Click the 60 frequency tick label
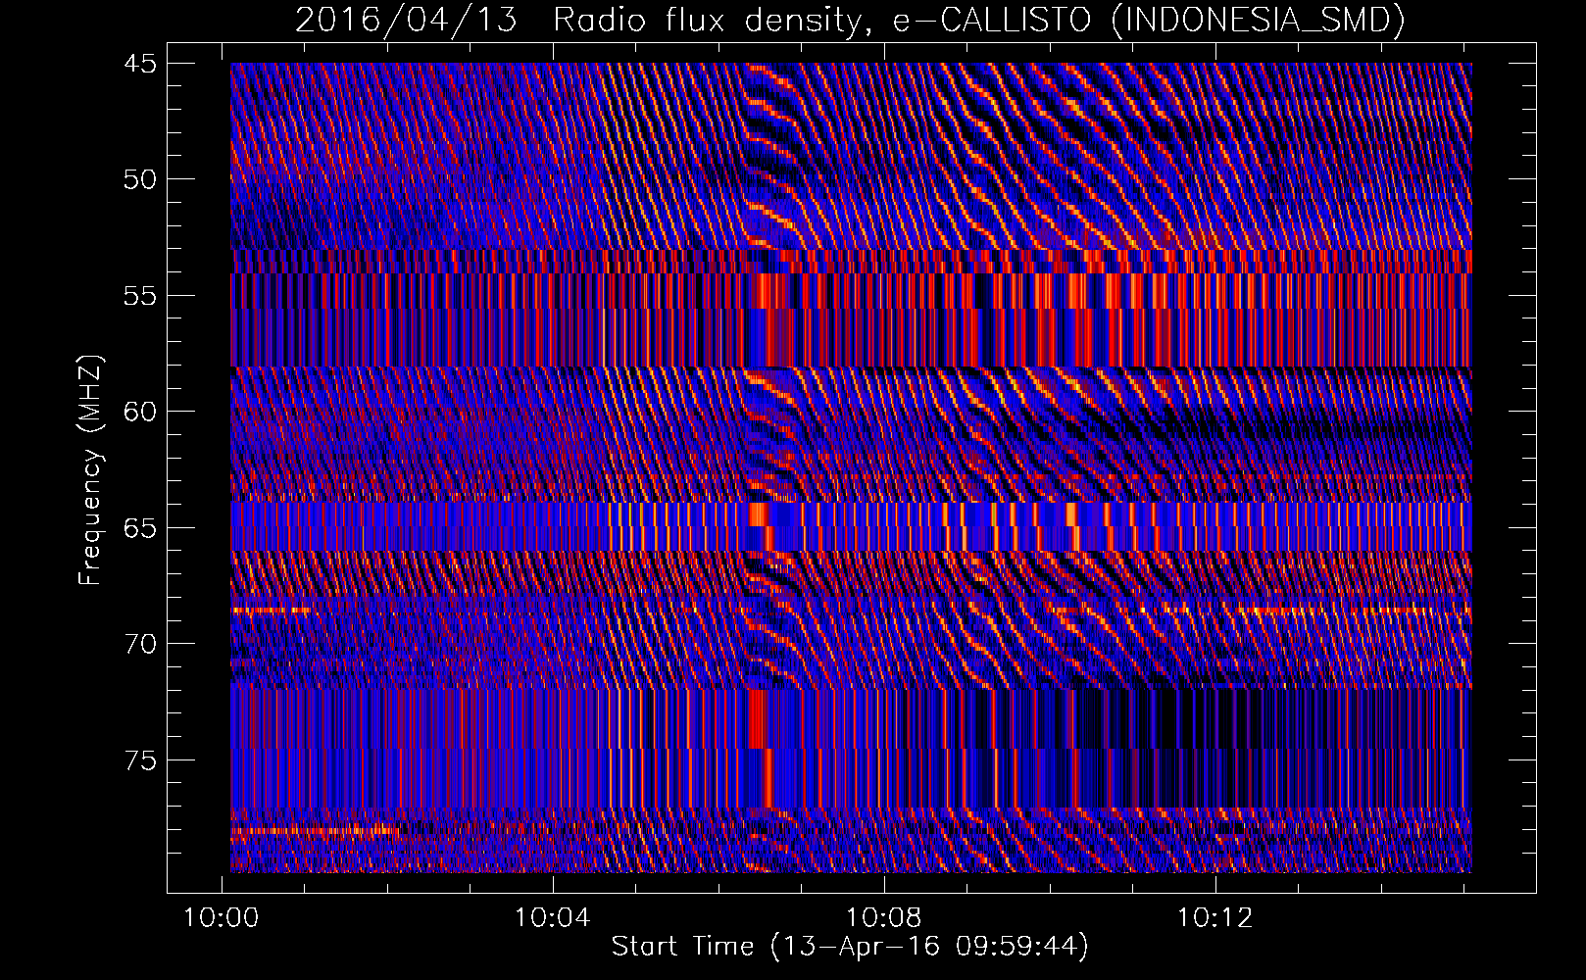This screenshot has height=980, width=1586. pos(140,412)
